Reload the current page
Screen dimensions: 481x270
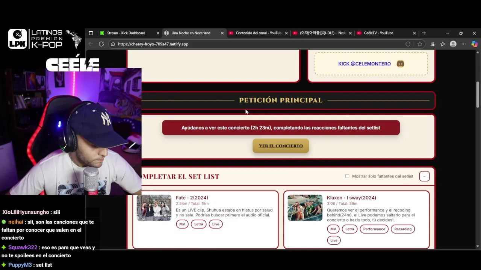[x=101, y=44]
